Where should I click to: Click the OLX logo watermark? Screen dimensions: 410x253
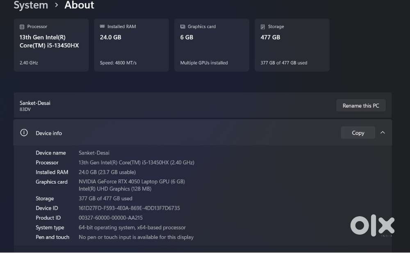pos(372,225)
